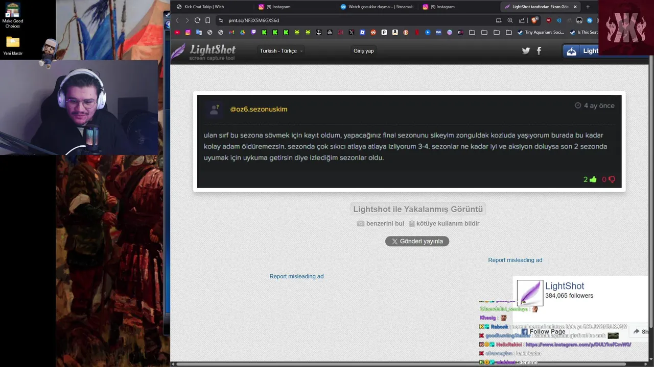This screenshot has height=367, width=654.
Task: Click Follow Page Facebook button
Action: (x=543, y=331)
